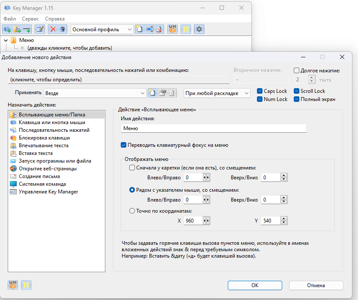Click the red X delete action icon
Image resolution: width=358 pixels, height=300 pixels.
click(53, 29)
